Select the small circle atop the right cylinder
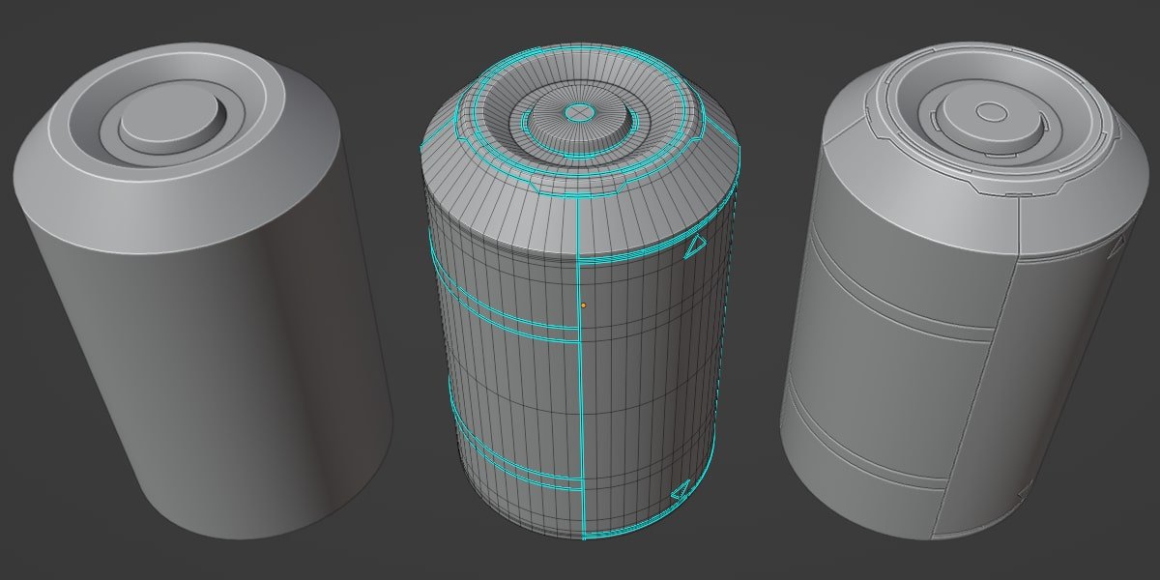 click(x=991, y=112)
